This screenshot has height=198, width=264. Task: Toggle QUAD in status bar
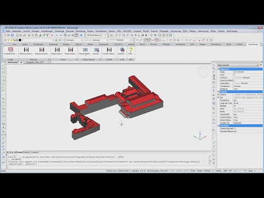[235, 170]
